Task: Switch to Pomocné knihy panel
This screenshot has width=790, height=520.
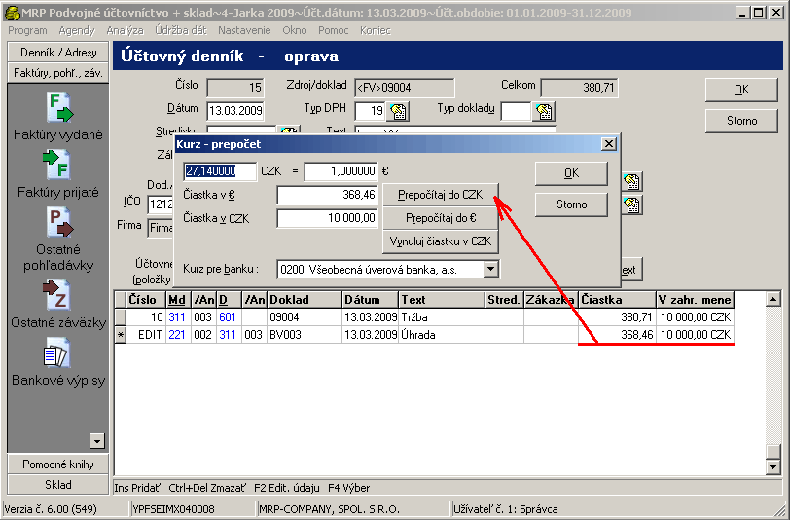Action: pyautogui.click(x=58, y=464)
